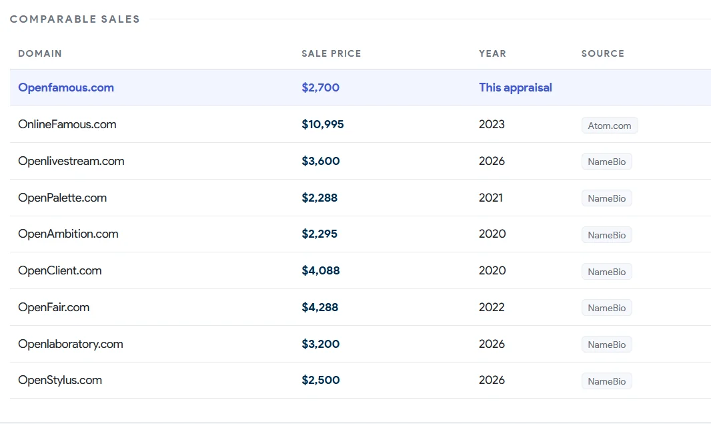711x424 pixels.
Task: Click the year 2020 in OpenAmbition.com row
Action: (492, 234)
